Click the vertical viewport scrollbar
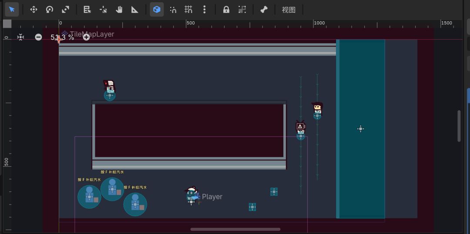Image resolution: width=470 pixels, height=234 pixels. 459,126
